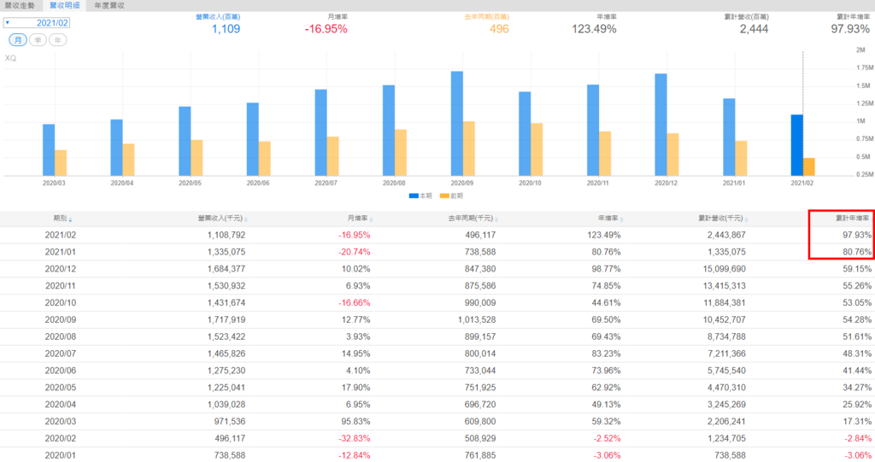Click cumulative growth cell 59.15%
The width and height of the screenshot is (875, 462).
[856, 269]
